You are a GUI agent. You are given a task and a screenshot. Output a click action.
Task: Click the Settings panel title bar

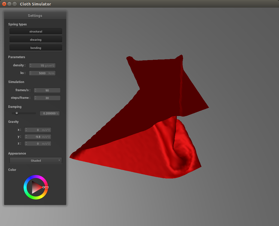[x=35, y=16]
